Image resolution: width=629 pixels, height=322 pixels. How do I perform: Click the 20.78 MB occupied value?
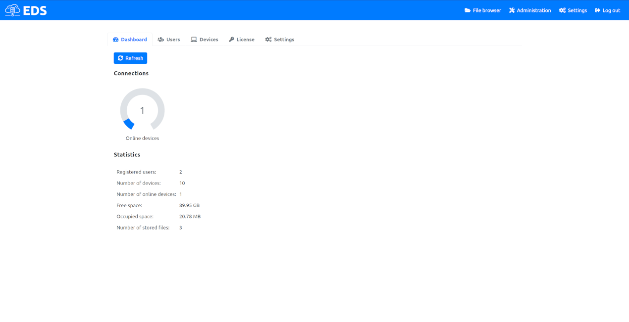click(190, 217)
